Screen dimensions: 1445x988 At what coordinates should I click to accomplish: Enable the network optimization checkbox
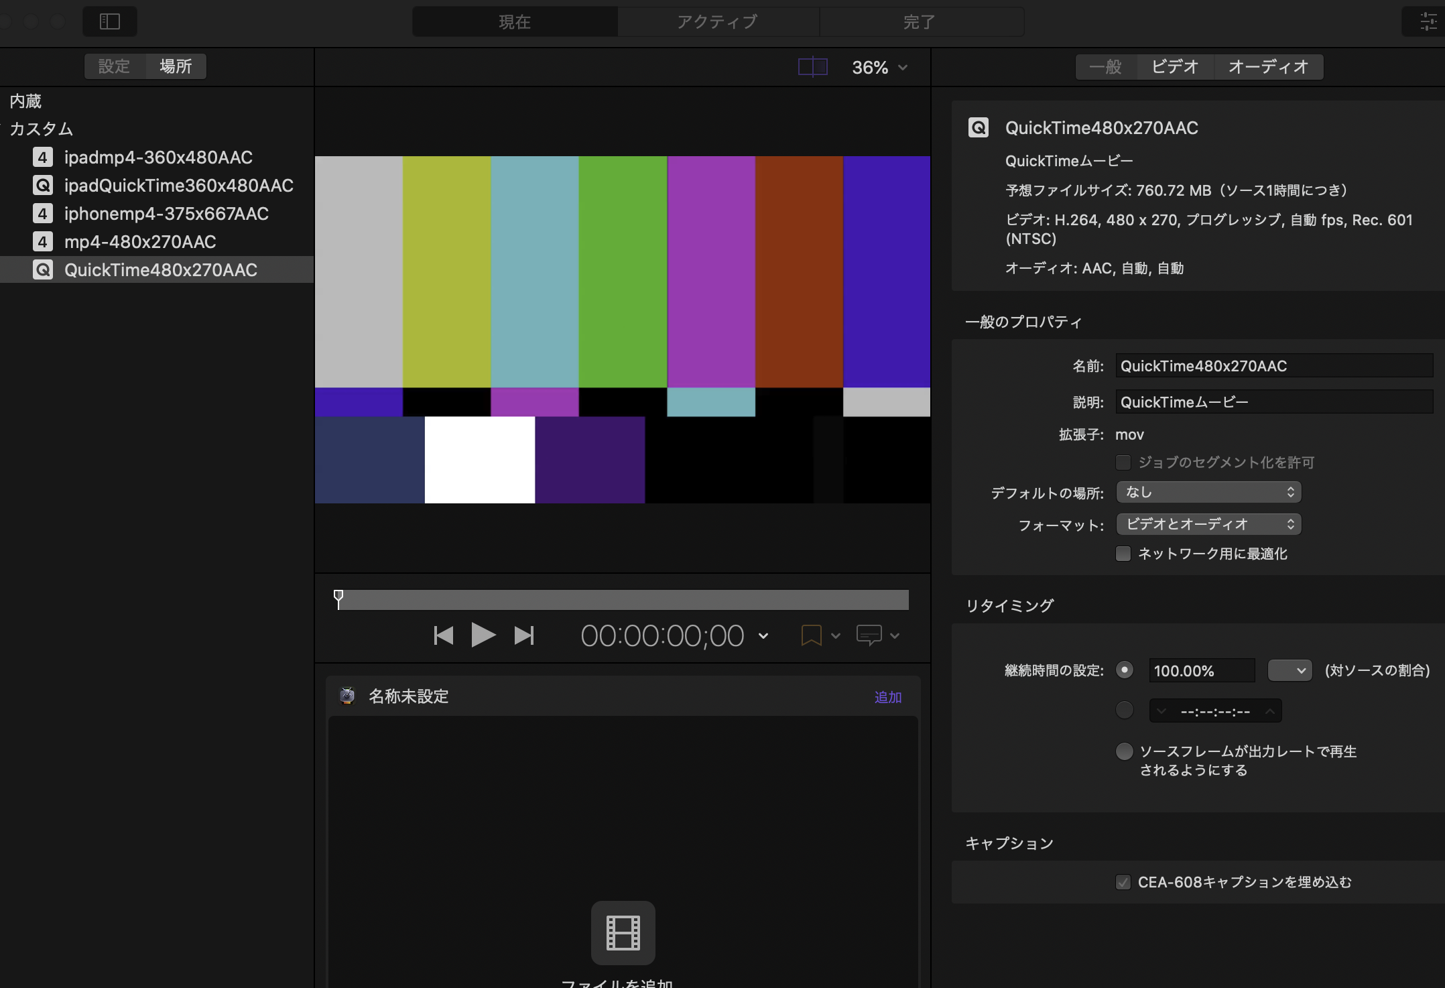pos(1123,554)
